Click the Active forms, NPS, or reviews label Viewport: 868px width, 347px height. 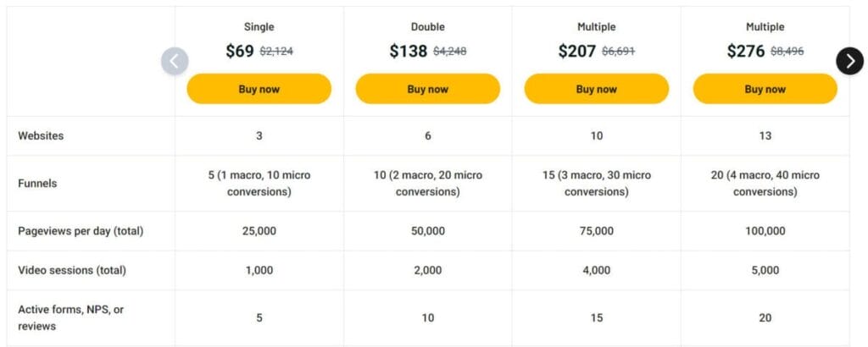71,317
